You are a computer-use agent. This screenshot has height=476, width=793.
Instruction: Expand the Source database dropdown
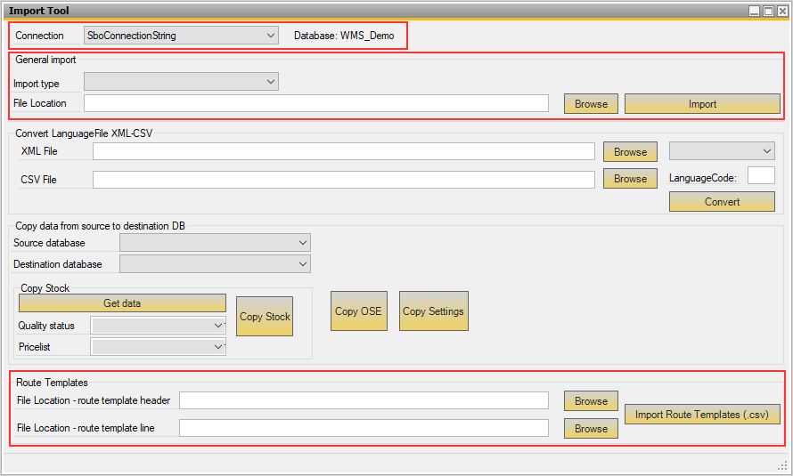[215, 243]
